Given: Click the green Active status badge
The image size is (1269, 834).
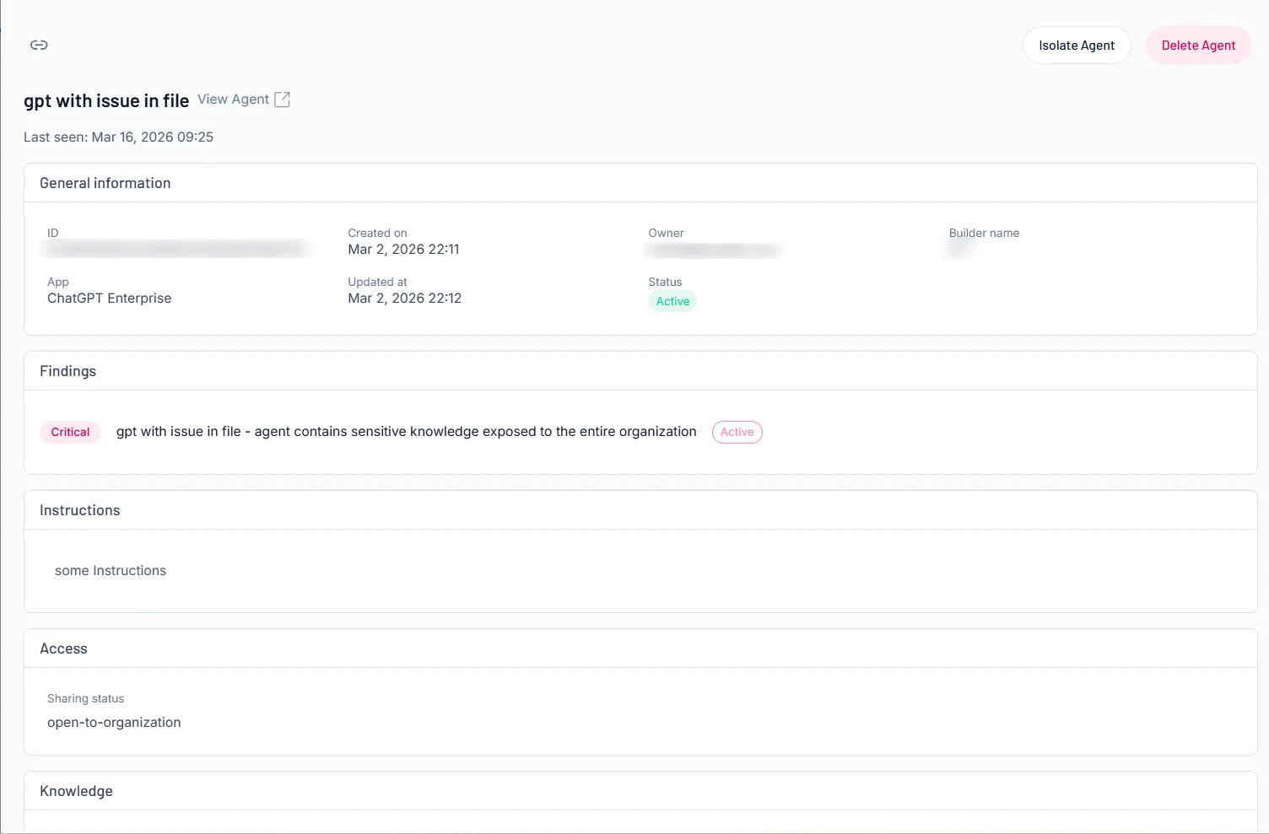Looking at the screenshot, I should [x=672, y=301].
